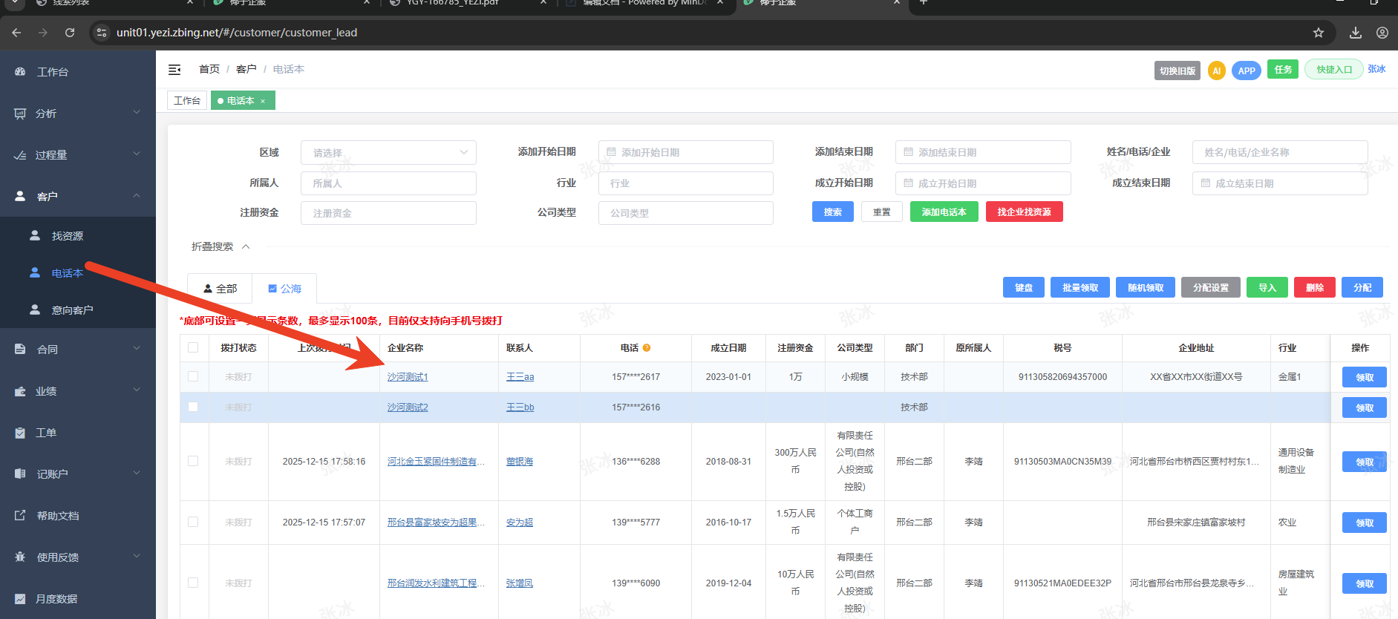Viewport: 1398px width, 619px height.
Task: Click the orange help icon beside 电话 header
Action: pos(647,347)
